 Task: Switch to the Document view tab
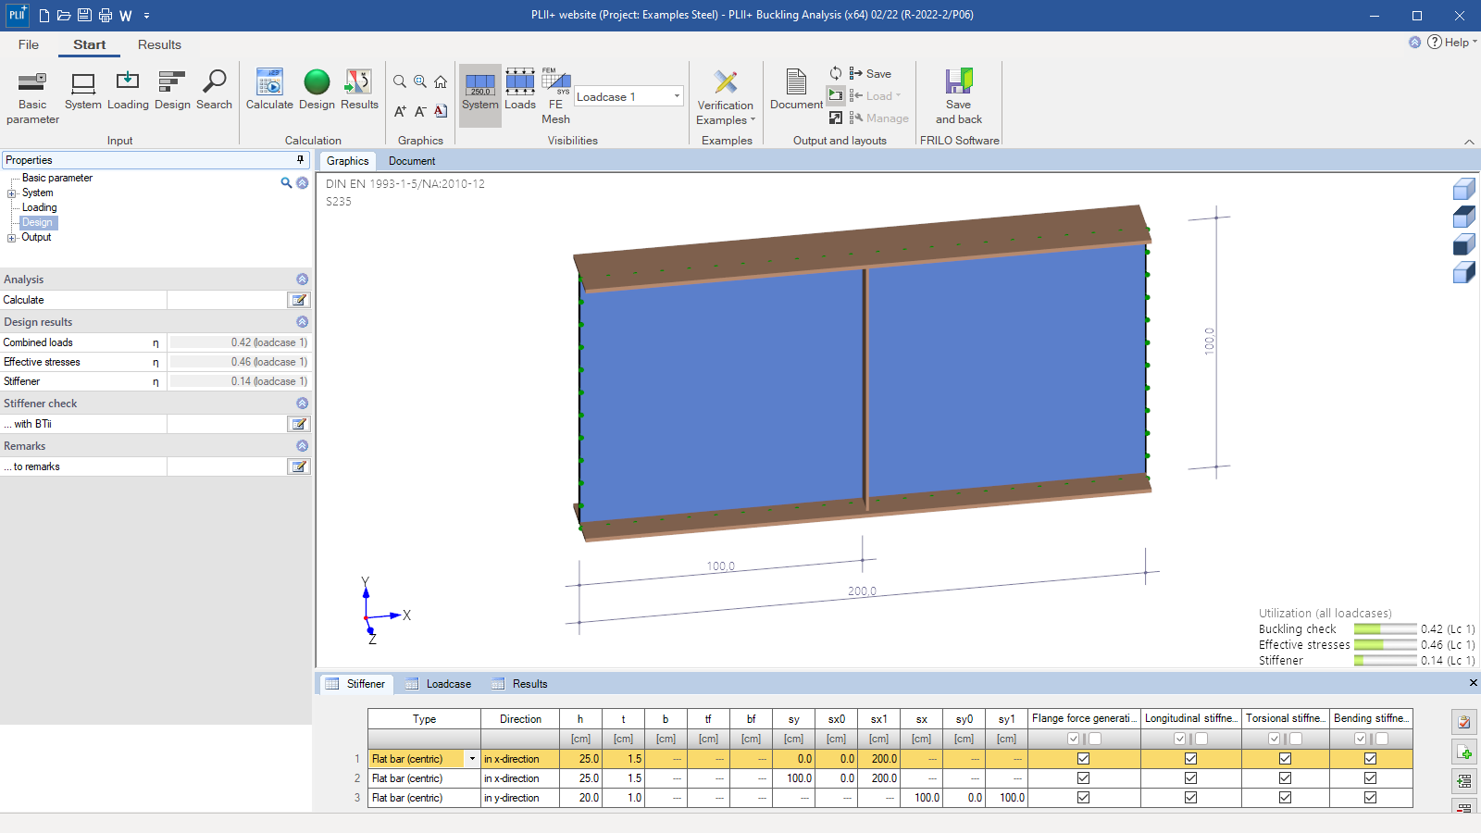[412, 161]
